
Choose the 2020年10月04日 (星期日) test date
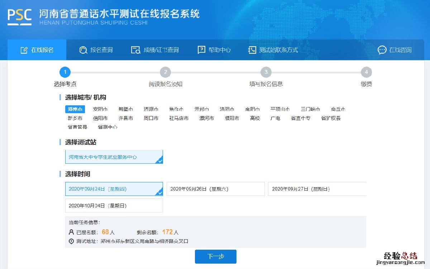pos(114,206)
